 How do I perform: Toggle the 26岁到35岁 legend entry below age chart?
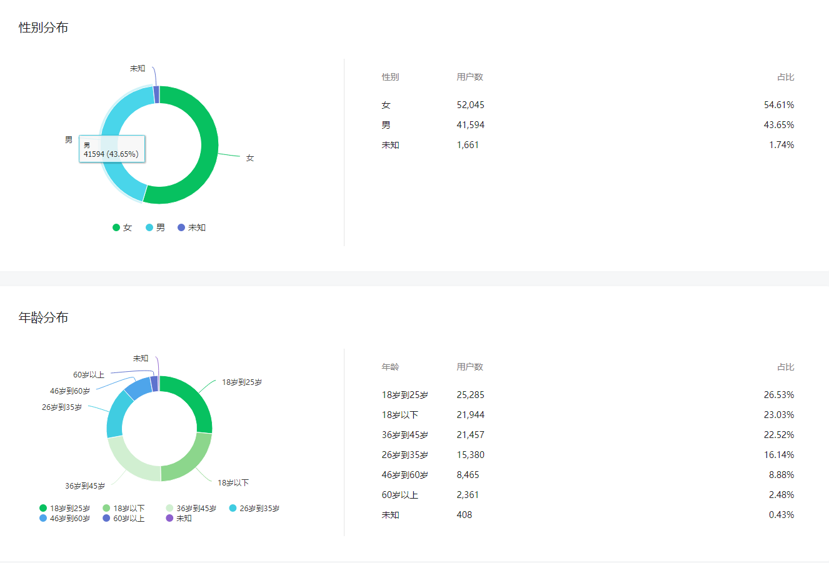coord(254,509)
